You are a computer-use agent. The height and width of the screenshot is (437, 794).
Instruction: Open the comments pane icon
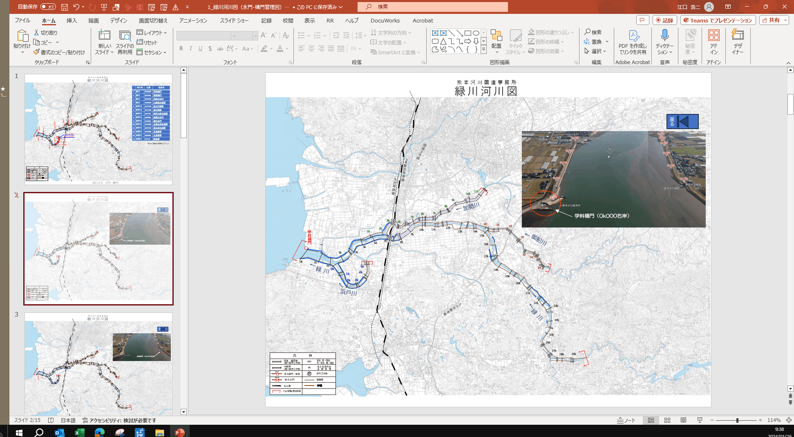[642, 20]
